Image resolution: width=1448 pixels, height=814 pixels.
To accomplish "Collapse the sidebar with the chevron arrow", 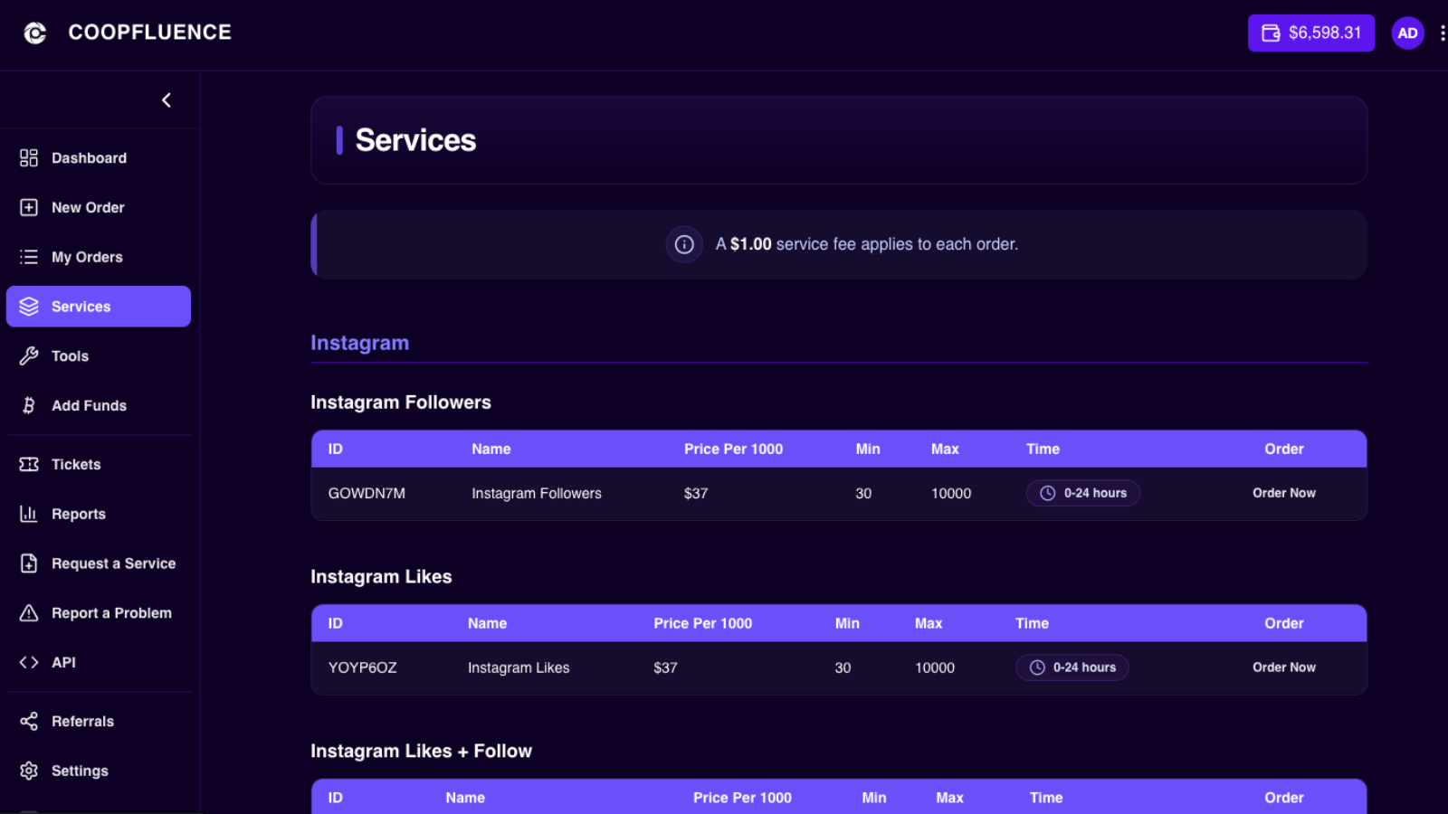I will [167, 99].
